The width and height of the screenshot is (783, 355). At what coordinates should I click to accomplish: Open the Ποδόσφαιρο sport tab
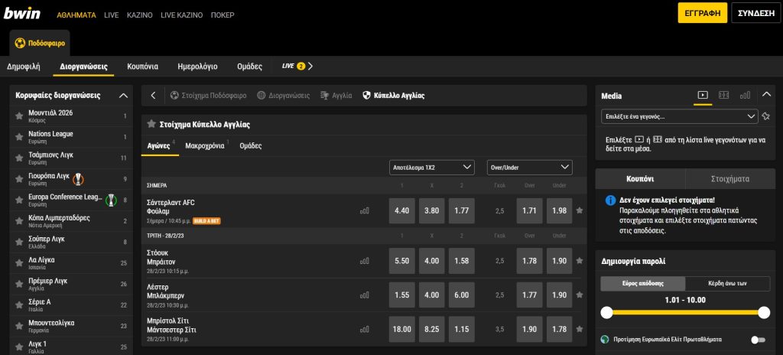(x=40, y=44)
